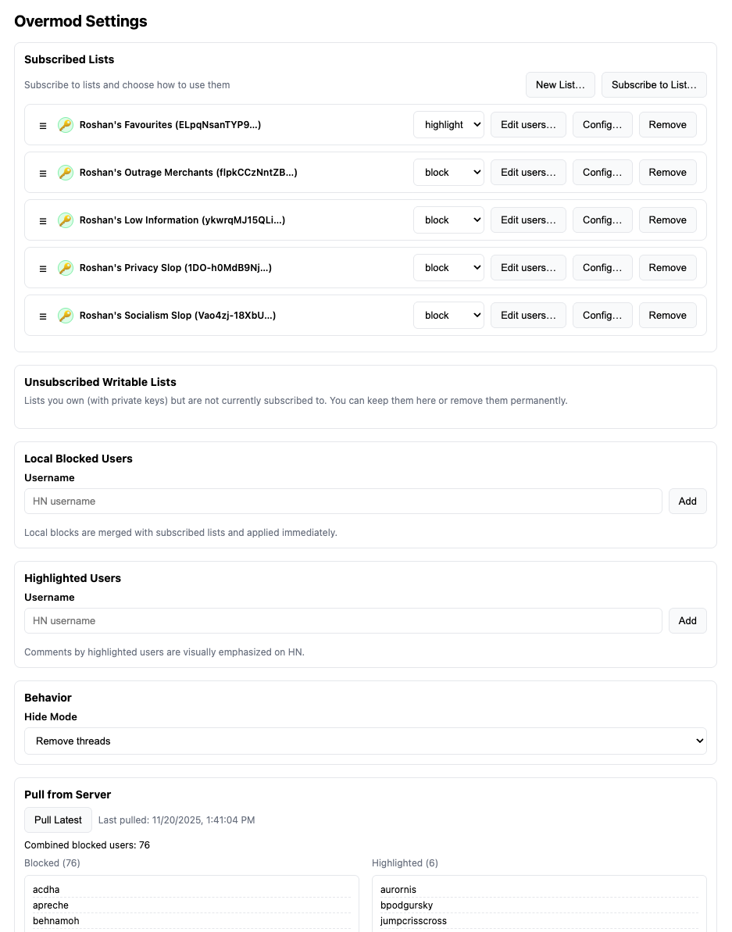Click the drag handle for Roshan's Outrage Merchants
Image resolution: width=732 pixels, height=932 pixels.
click(43, 173)
